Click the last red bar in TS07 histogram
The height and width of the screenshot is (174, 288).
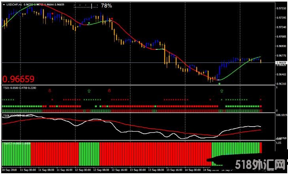coord(261,148)
